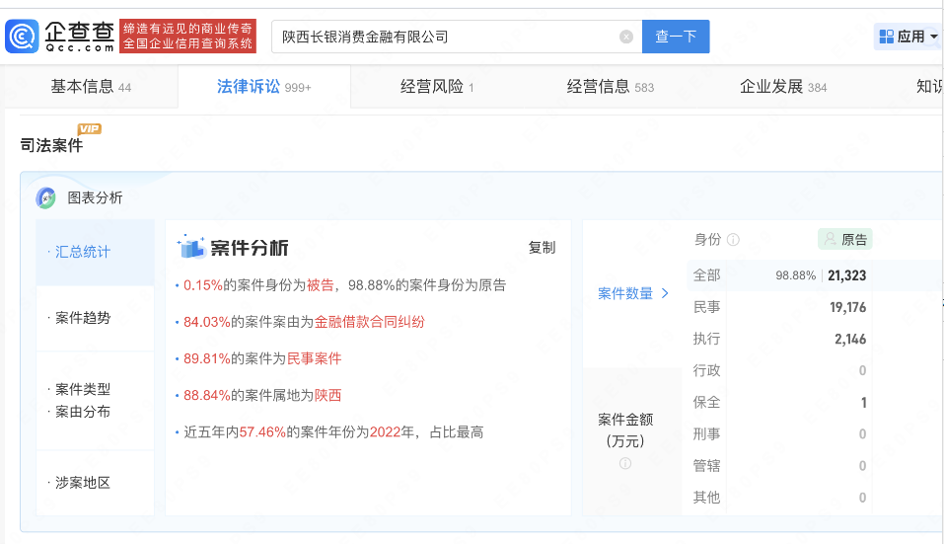Click the 刑事 row label
The image size is (944, 544).
click(707, 433)
